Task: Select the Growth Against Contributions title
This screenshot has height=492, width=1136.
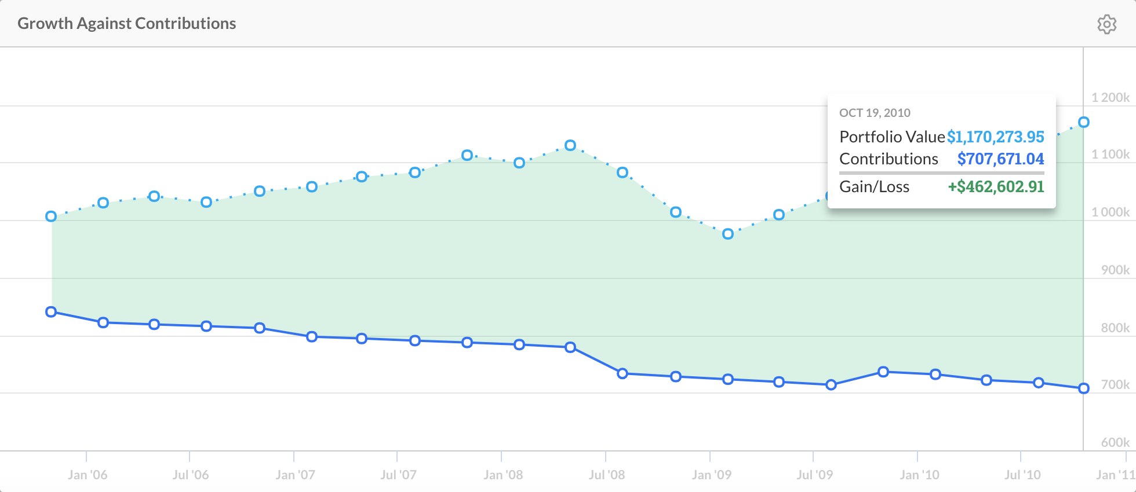Action: click(126, 23)
